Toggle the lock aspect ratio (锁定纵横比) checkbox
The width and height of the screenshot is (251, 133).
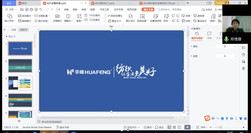(x=109, y=16)
